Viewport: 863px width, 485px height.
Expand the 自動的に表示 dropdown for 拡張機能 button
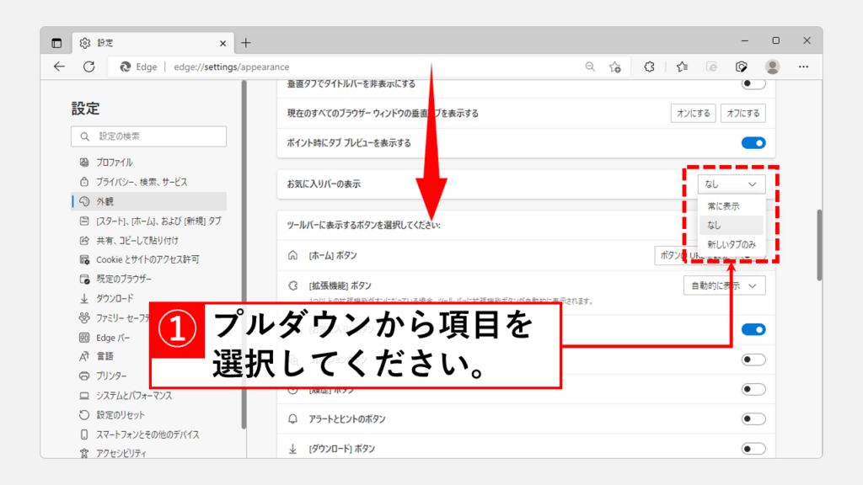click(x=724, y=286)
